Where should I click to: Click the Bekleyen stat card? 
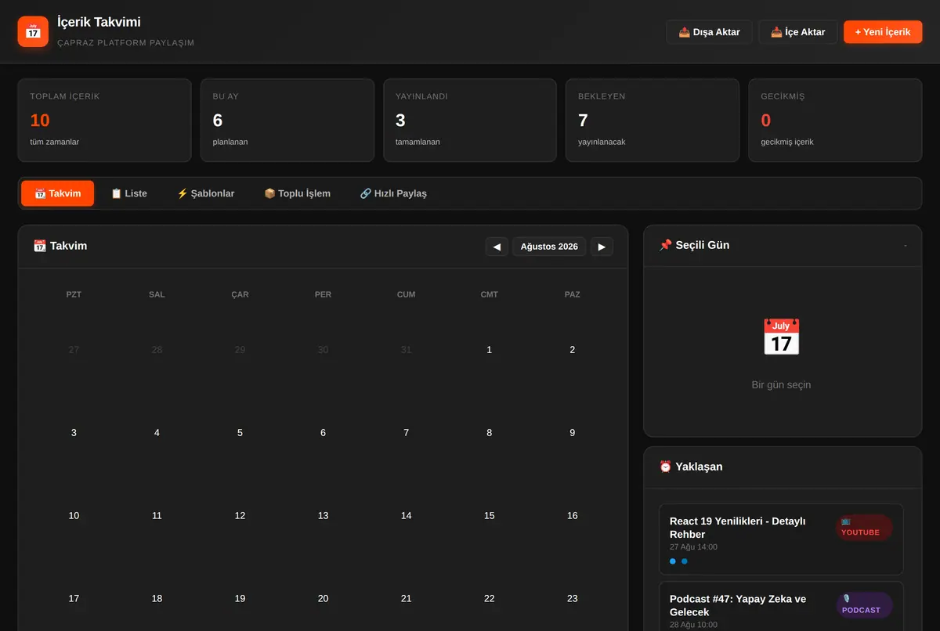pyautogui.click(x=653, y=121)
